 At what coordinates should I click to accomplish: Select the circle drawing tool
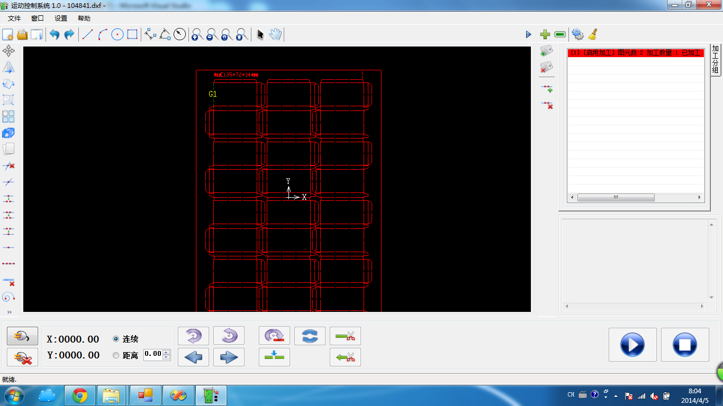tap(118, 34)
